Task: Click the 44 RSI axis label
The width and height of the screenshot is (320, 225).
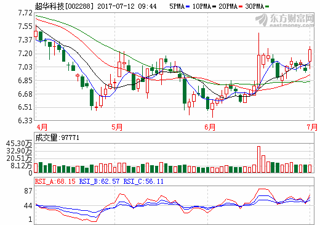Action: click(28, 206)
